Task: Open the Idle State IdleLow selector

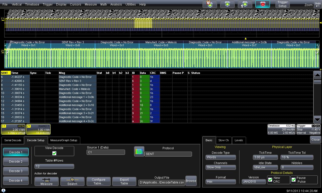Action: tap(265, 167)
